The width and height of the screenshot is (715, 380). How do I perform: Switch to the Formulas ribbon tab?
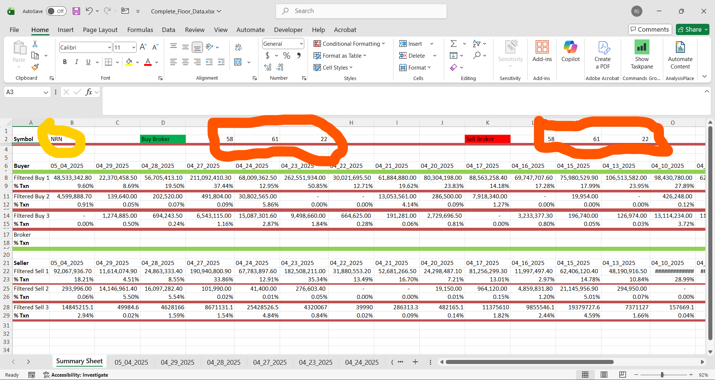[x=140, y=30]
